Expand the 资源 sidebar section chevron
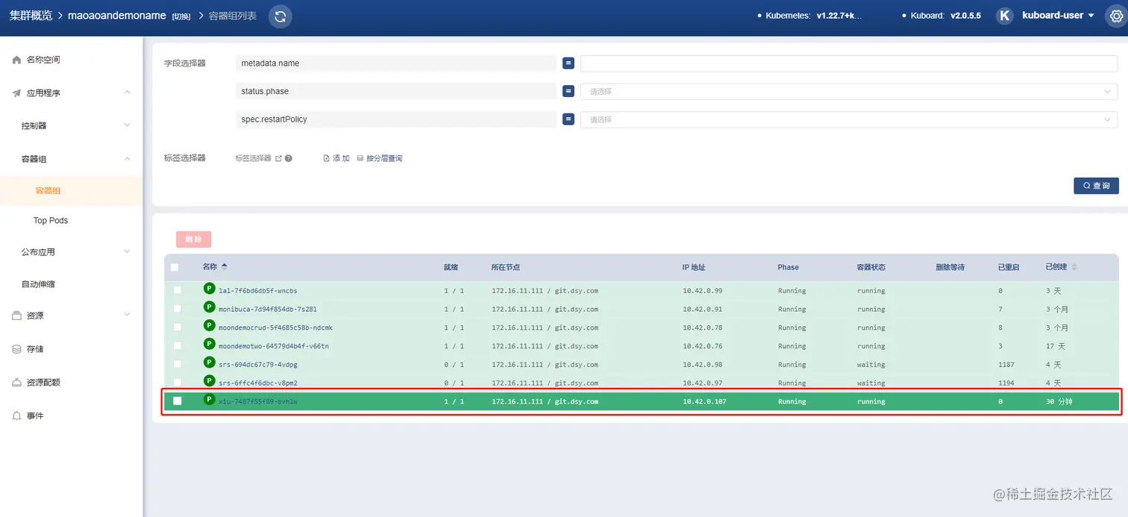The height and width of the screenshot is (517, 1128). click(127, 315)
